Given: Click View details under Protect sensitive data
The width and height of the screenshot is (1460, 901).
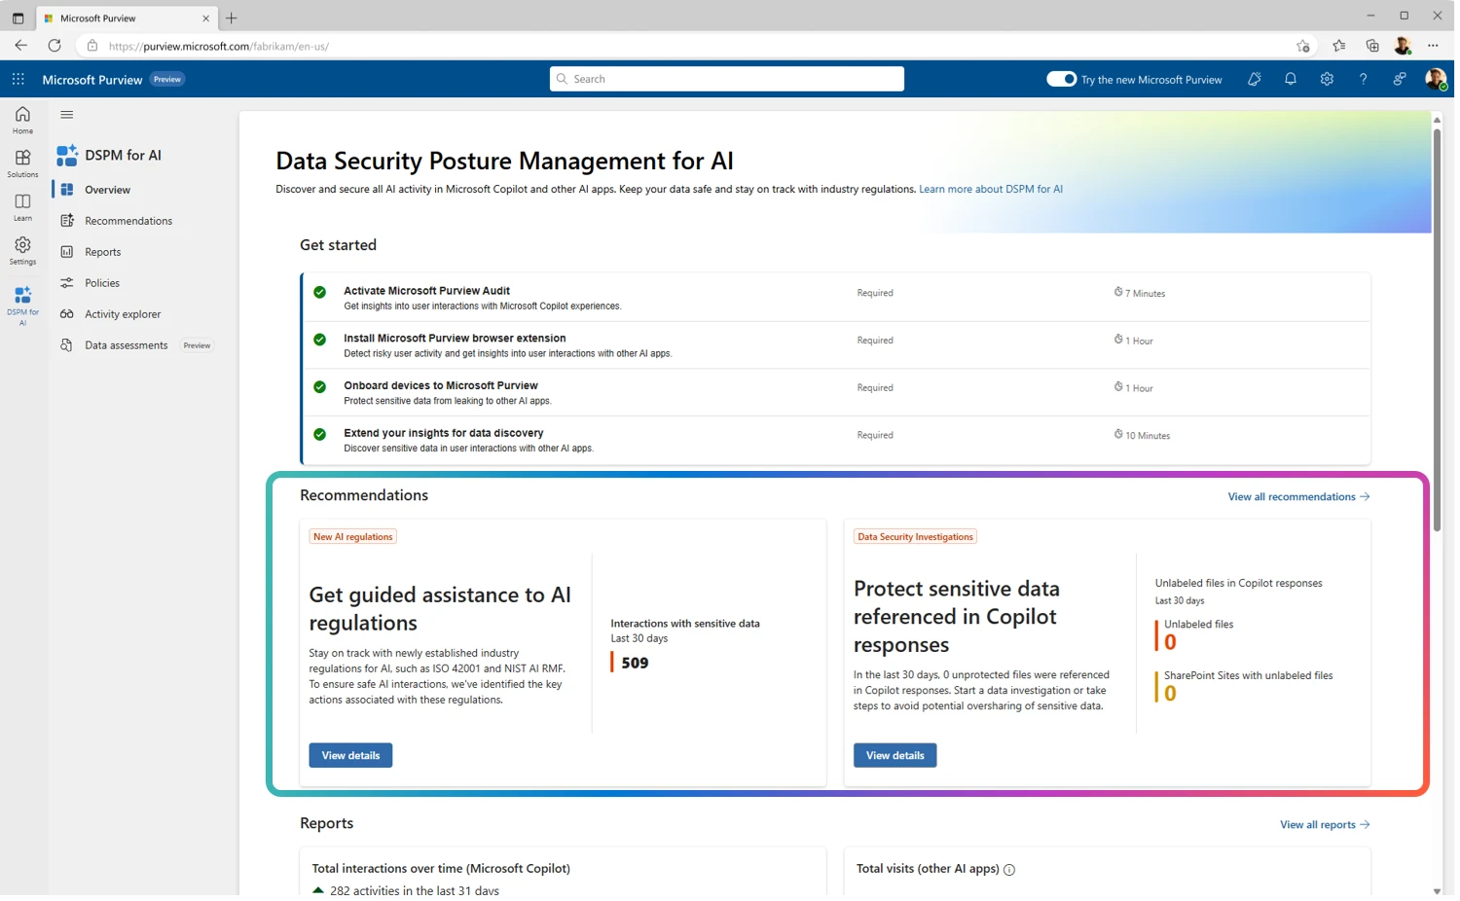Looking at the screenshot, I should pos(894,755).
